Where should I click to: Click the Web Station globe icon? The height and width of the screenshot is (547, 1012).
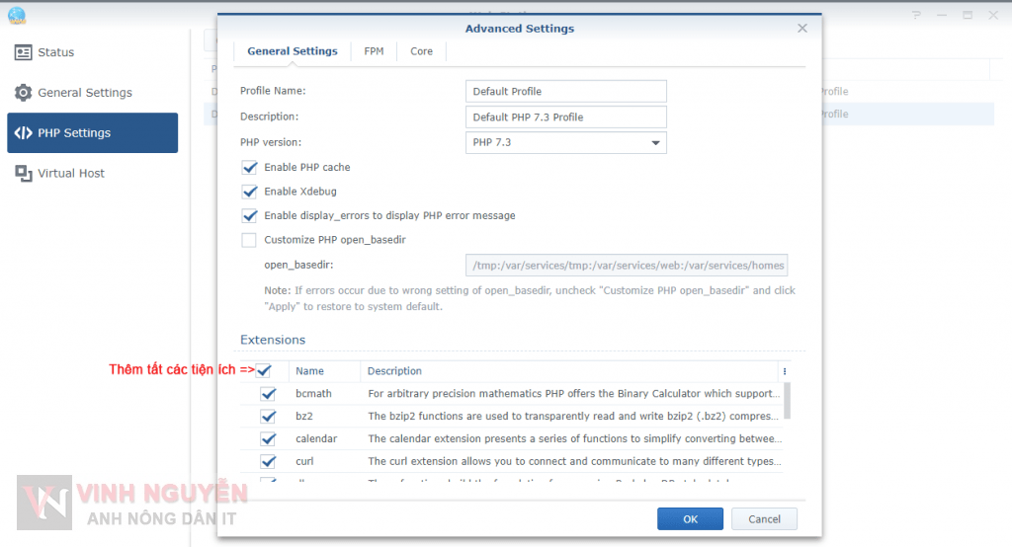click(16, 15)
